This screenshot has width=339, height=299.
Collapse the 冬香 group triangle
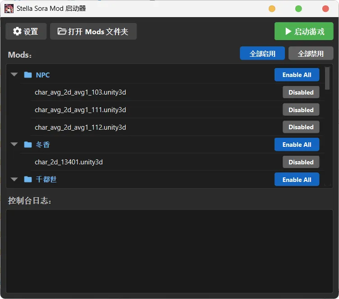pos(14,145)
